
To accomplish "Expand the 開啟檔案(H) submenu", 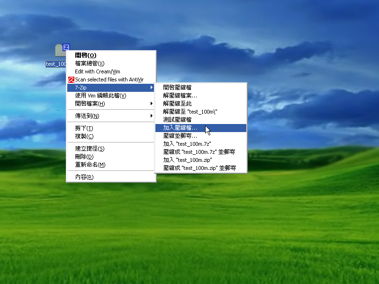I will point(111,104).
